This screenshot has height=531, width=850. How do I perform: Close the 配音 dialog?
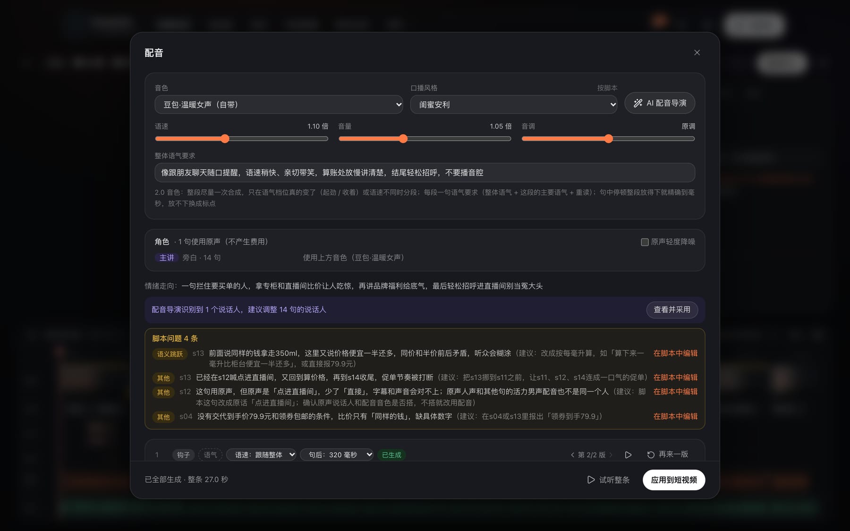(x=697, y=52)
